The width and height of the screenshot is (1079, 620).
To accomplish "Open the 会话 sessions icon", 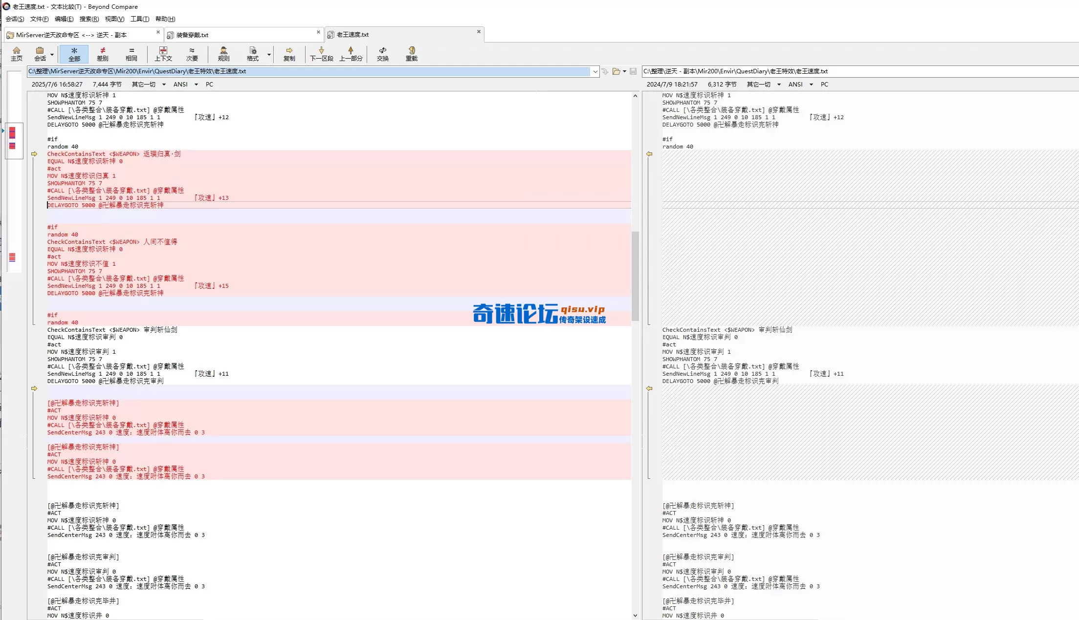I will pos(40,54).
